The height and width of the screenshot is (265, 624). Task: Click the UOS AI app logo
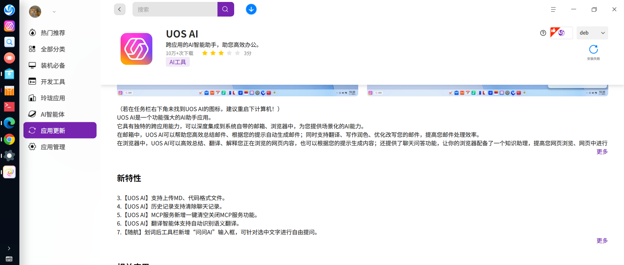136,49
